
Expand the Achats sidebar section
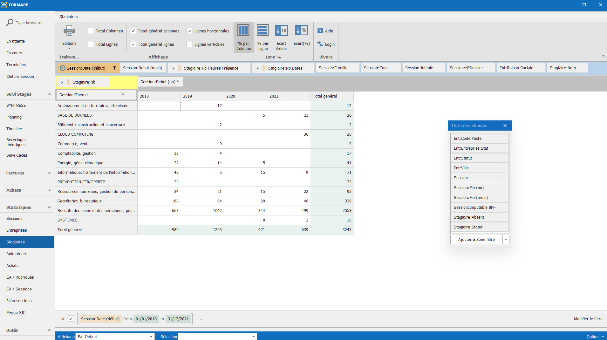pos(49,190)
